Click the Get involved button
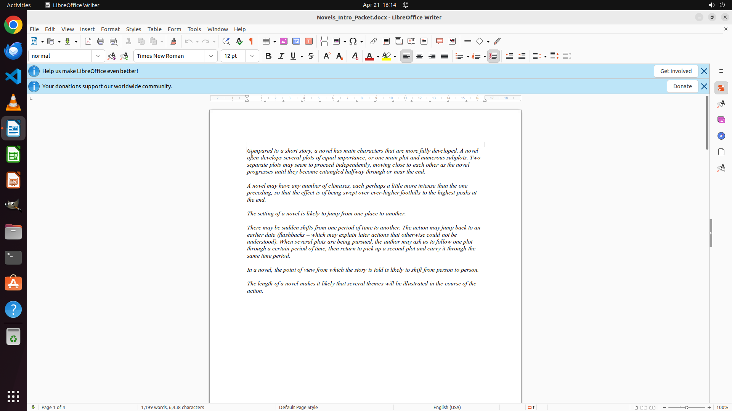Screen dimensions: 732x411 coord(676,71)
